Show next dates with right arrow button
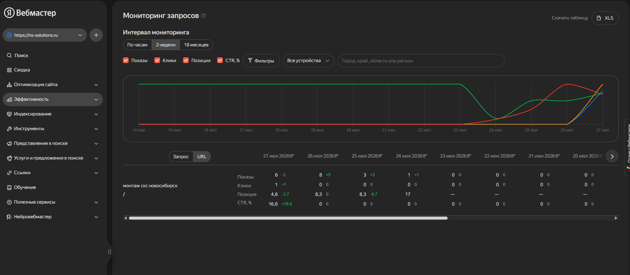 612,156
